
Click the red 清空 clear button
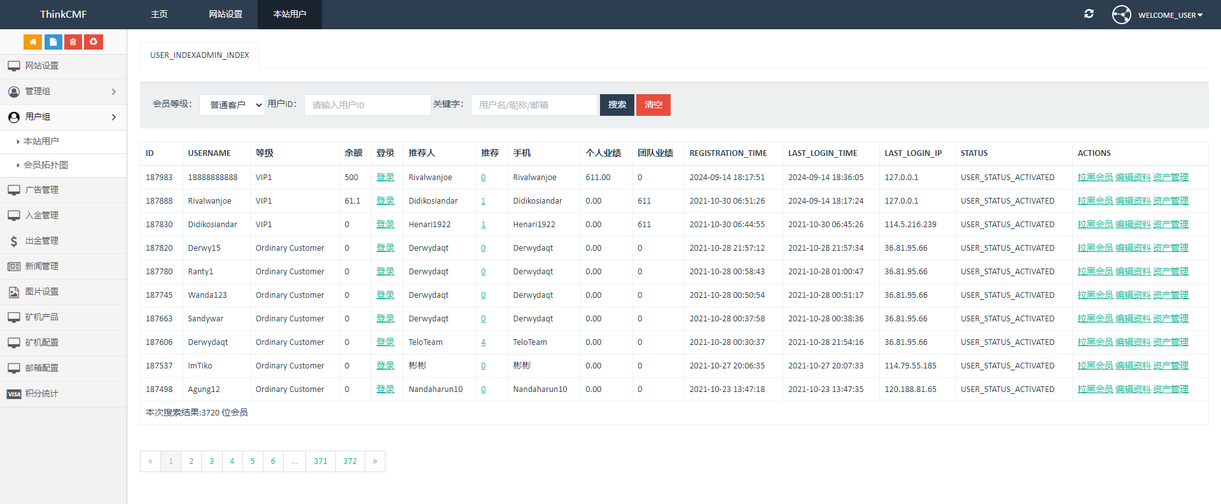[653, 105]
